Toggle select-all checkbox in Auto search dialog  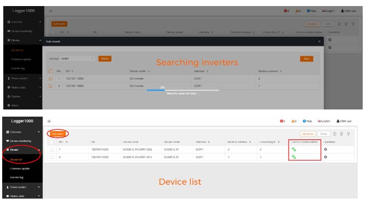(51, 71)
